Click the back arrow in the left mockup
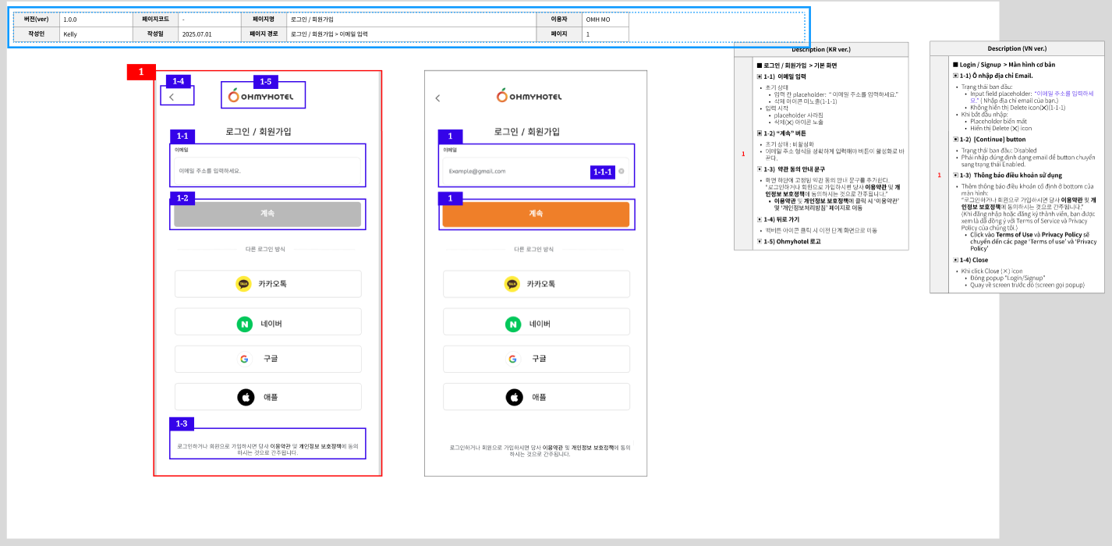 [x=172, y=97]
